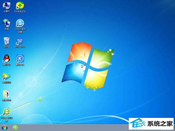Select the 腾讯视频 shortcut icon
Viewport: 175px width, 131px height.
[6, 76]
